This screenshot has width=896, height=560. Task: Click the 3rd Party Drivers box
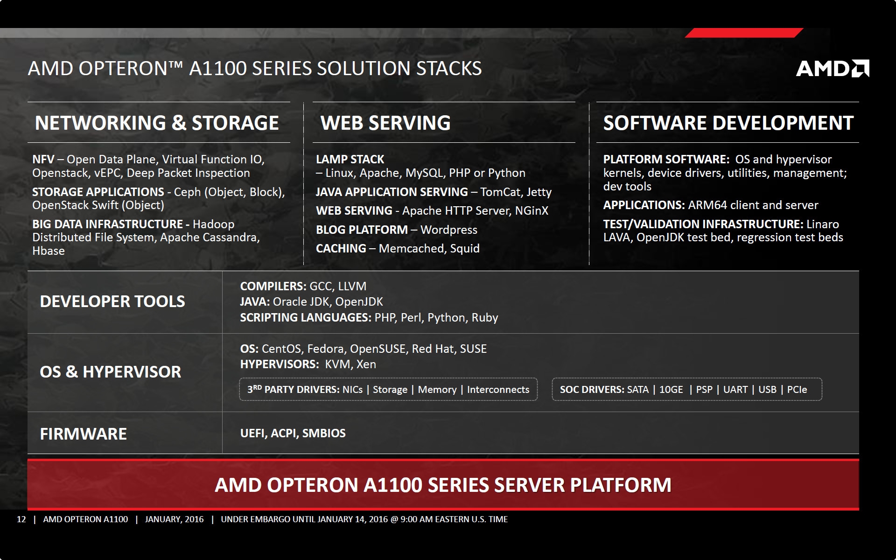[388, 389]
